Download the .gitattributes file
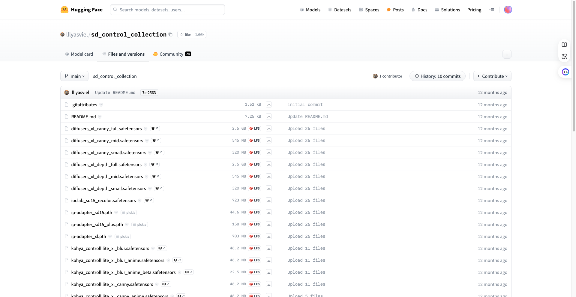 pyautogui.click(x=269, y=104)
